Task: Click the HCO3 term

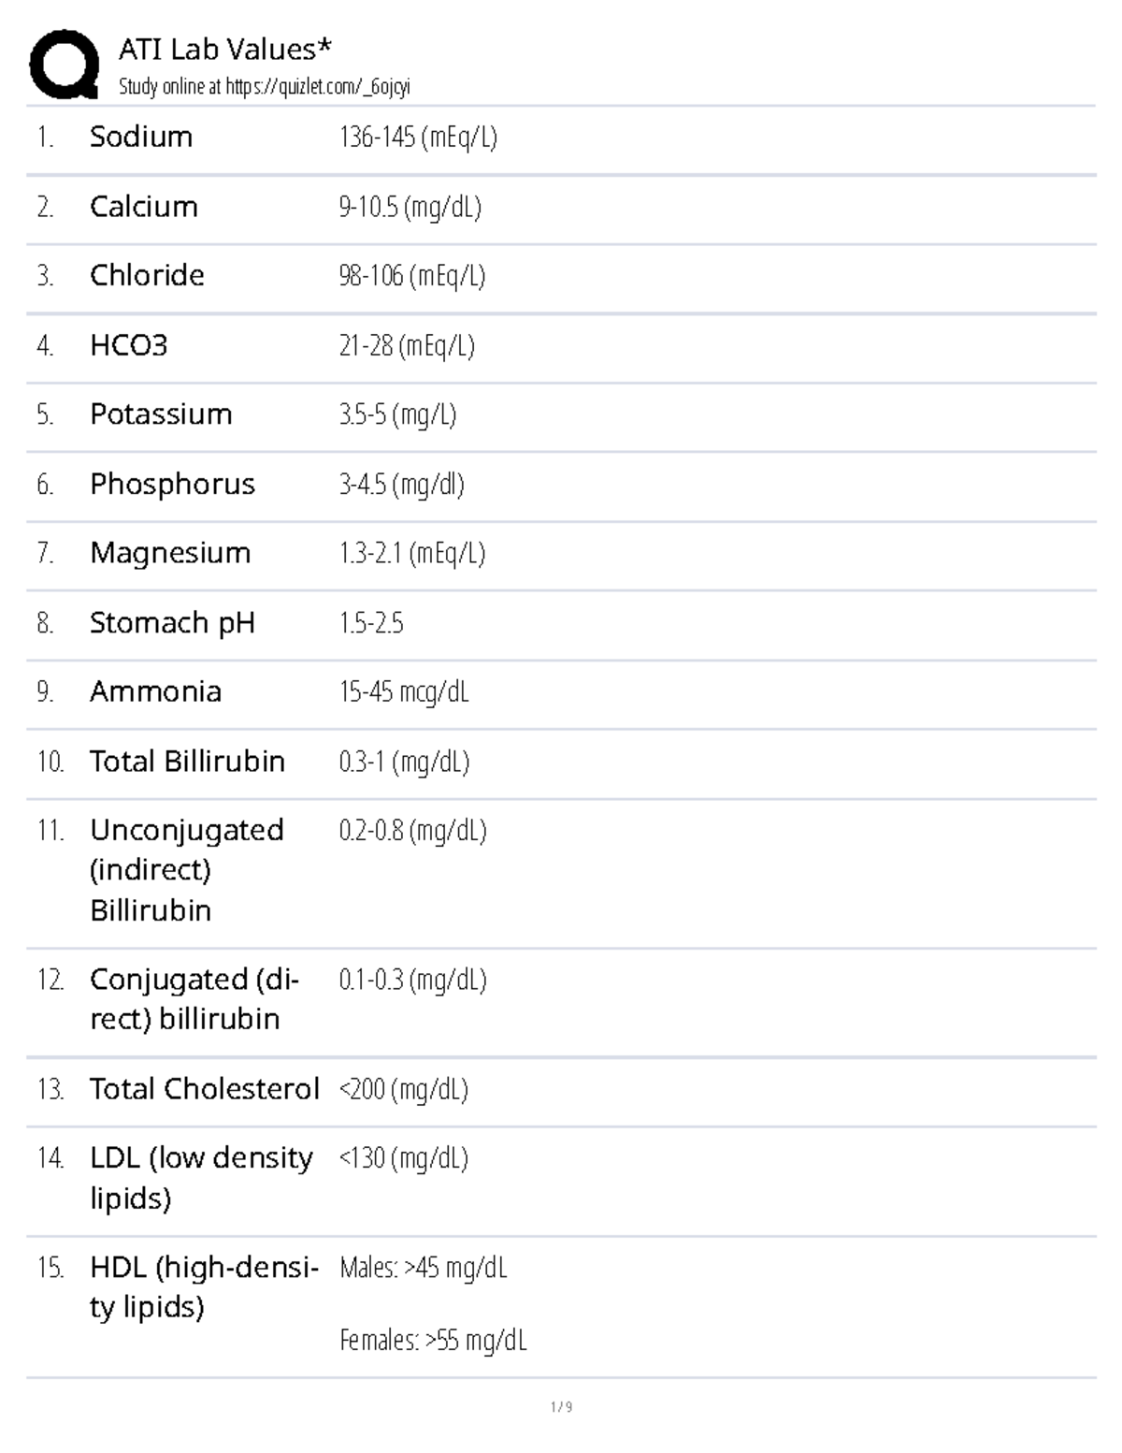Action: point(129,345)
